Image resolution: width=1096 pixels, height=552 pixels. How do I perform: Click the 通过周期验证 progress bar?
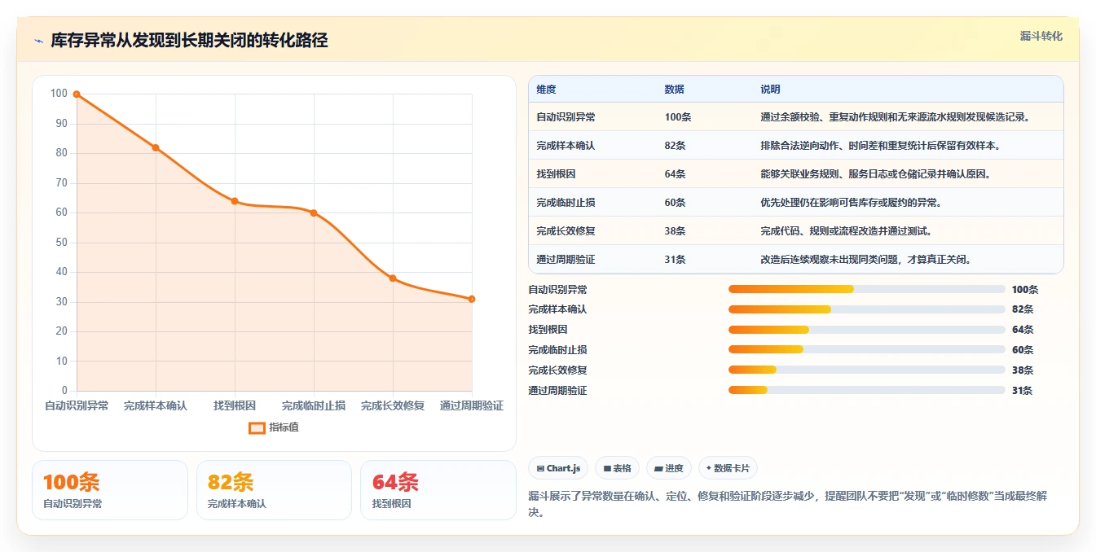(x=867, y=390)
